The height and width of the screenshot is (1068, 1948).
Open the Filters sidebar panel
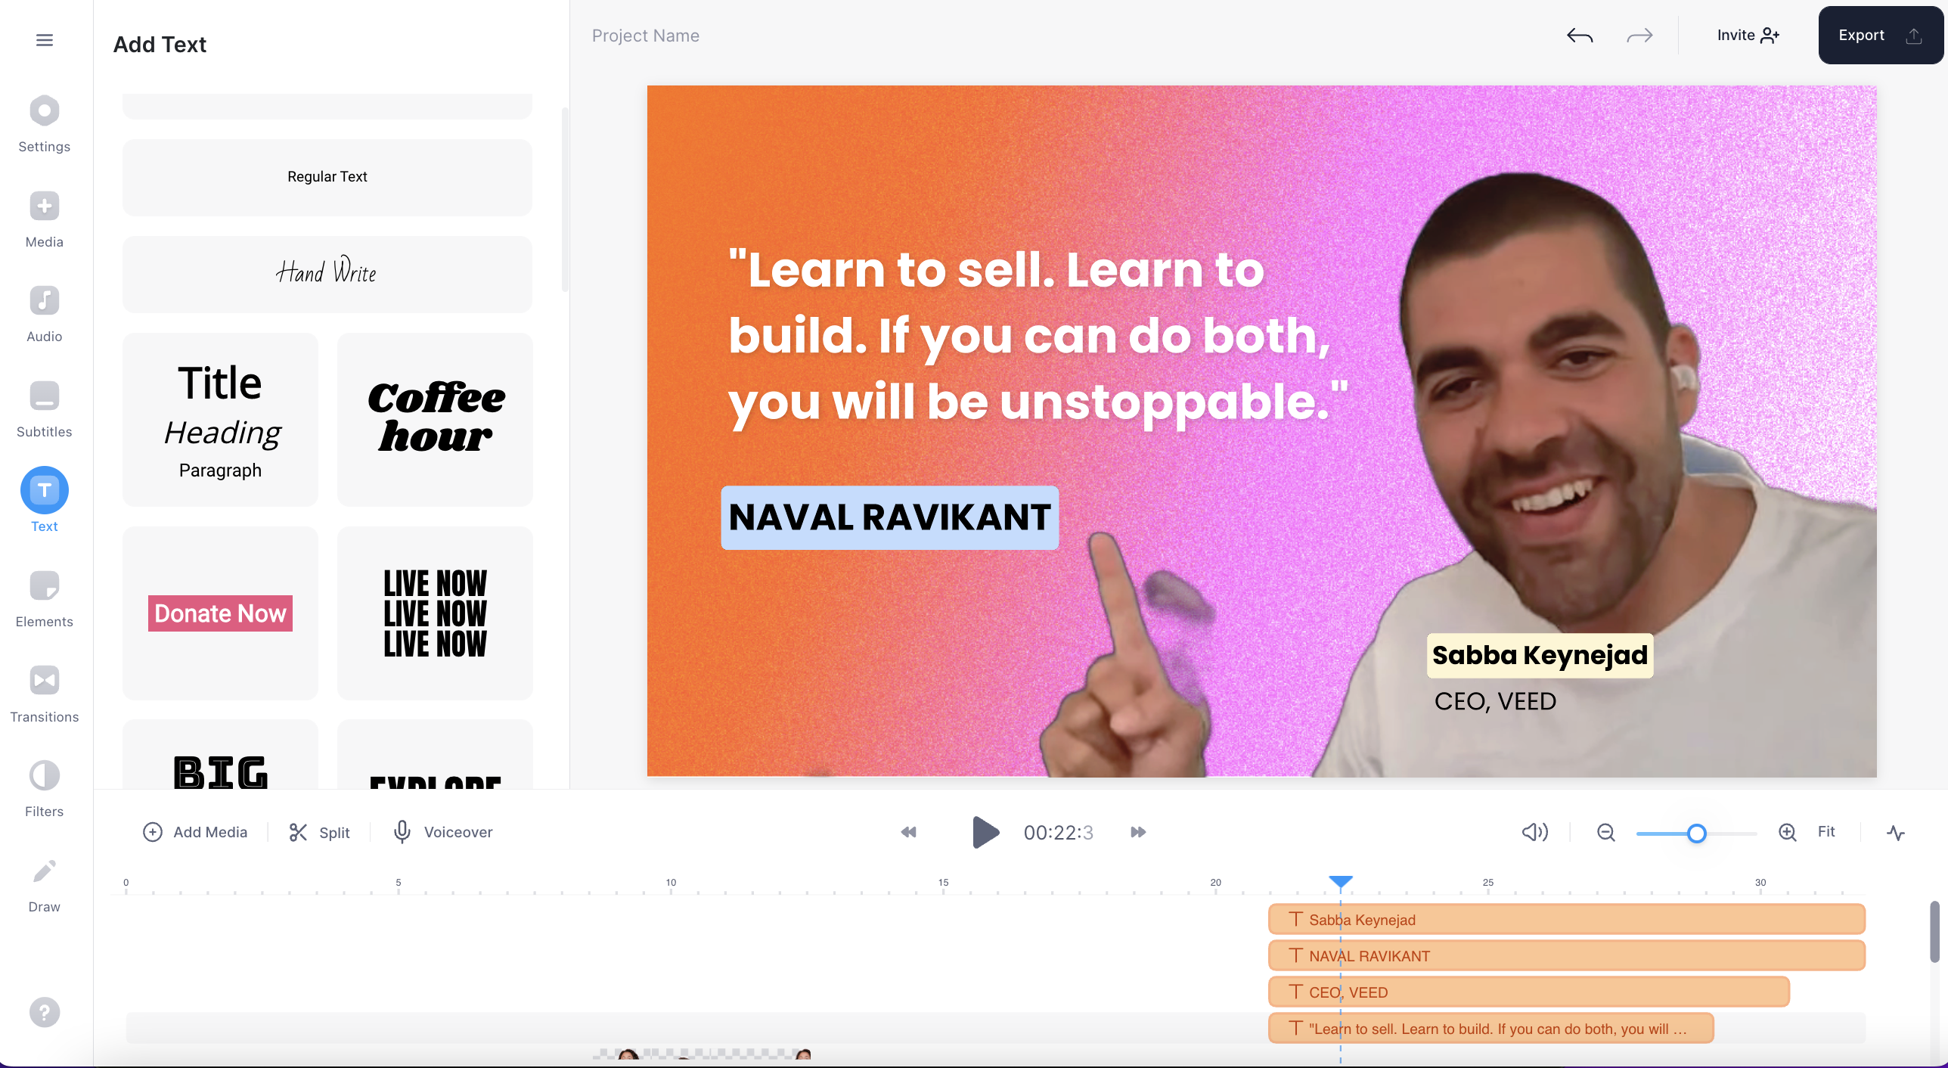tap(45, 790)
